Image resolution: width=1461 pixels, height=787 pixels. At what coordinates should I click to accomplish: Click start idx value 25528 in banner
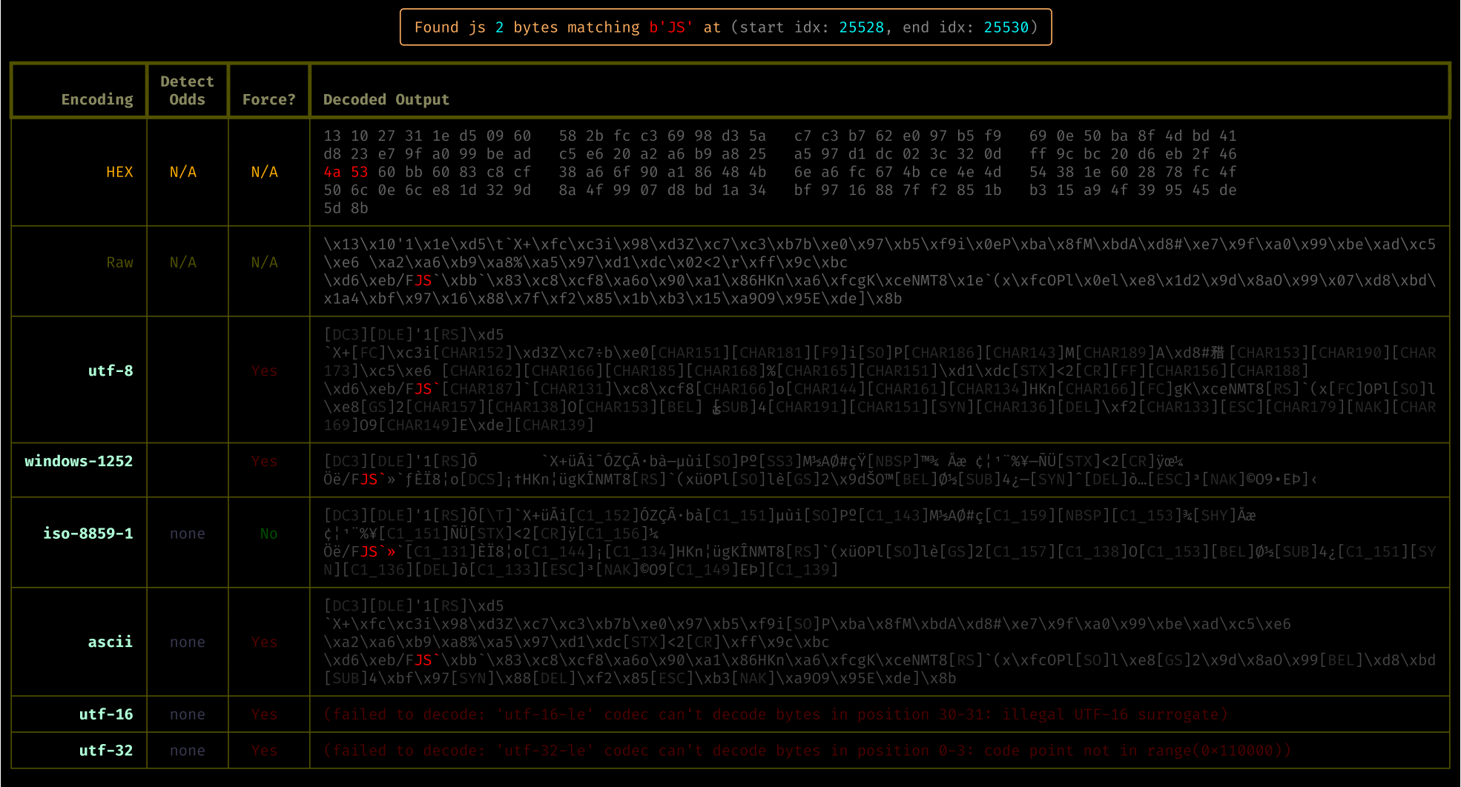pos(861,27)
